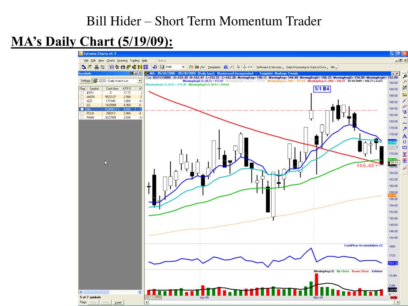Screen dimensions: 408x306
Task: Check the MA flag checkbox
Action: (82, 109)
